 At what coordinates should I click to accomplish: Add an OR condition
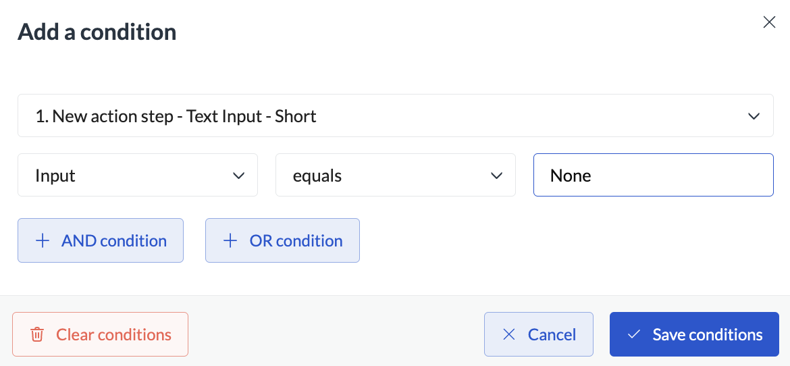[282, 240]
